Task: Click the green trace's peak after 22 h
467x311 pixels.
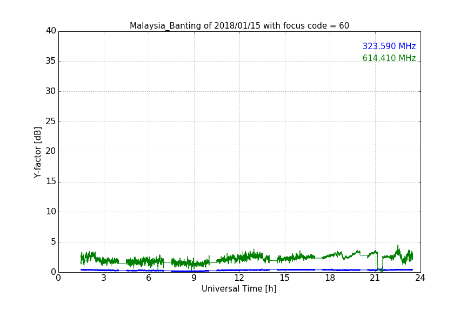Action: tap(398, 246)
